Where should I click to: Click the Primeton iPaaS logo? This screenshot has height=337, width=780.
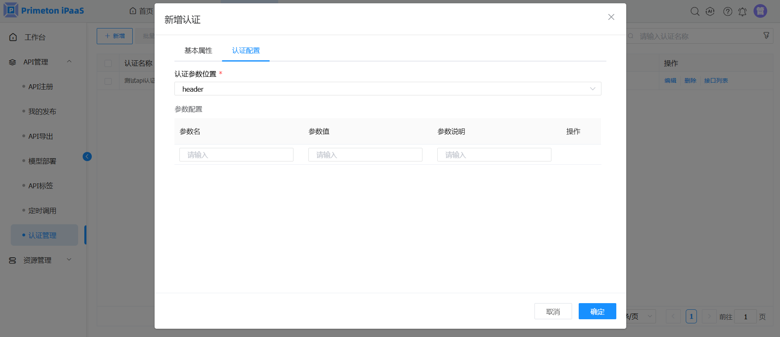(x=44, y=10)
